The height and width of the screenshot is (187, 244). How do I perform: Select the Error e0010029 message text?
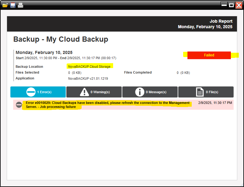(x=108, y=105)
